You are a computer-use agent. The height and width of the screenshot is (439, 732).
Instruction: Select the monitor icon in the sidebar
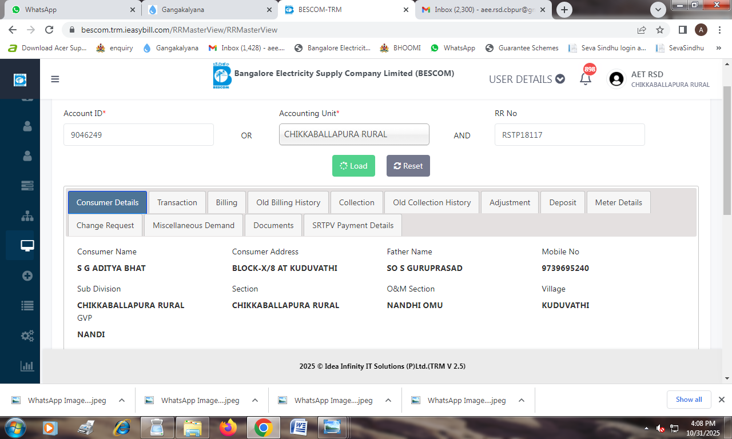click(27, 246)
